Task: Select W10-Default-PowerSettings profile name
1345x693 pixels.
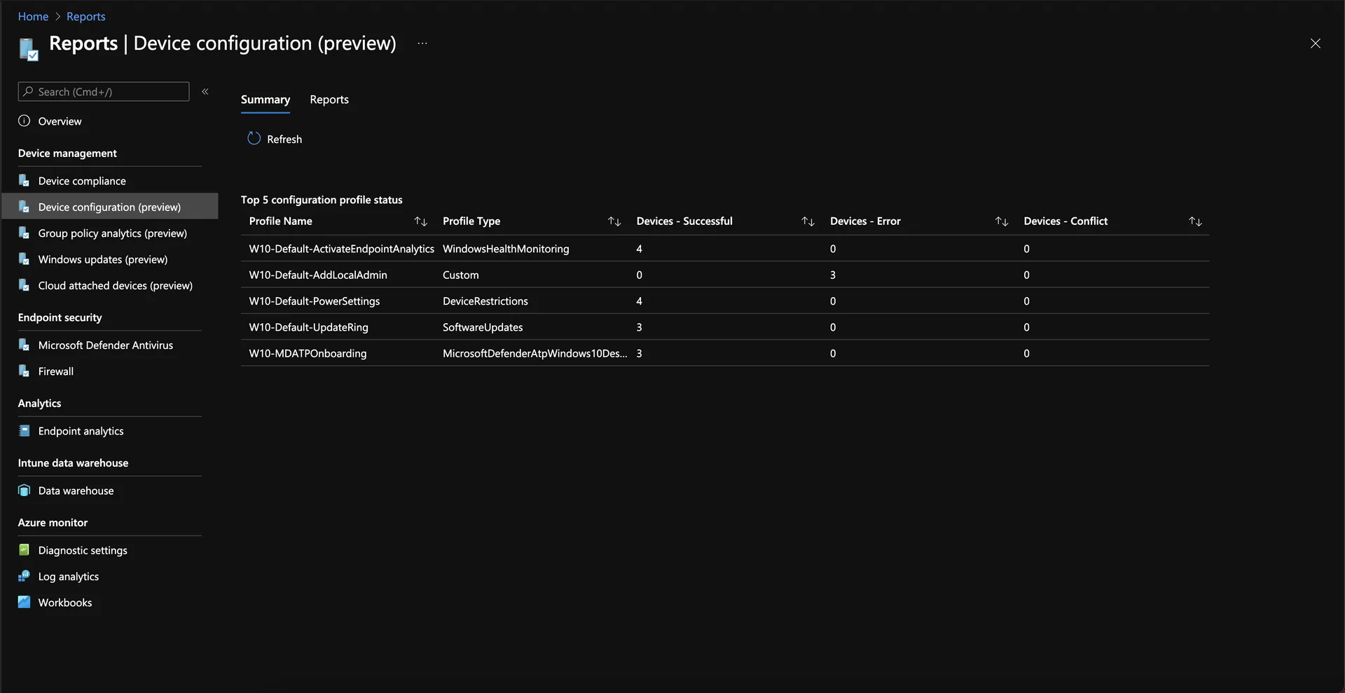Action: click(315, 301)
